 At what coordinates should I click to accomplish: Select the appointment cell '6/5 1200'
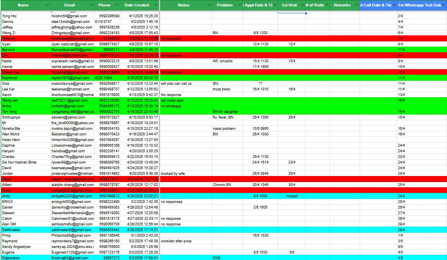coord(260,33)
